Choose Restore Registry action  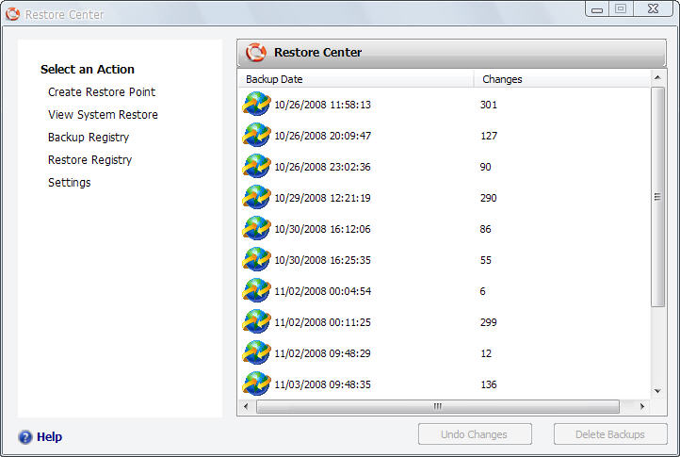89,160
